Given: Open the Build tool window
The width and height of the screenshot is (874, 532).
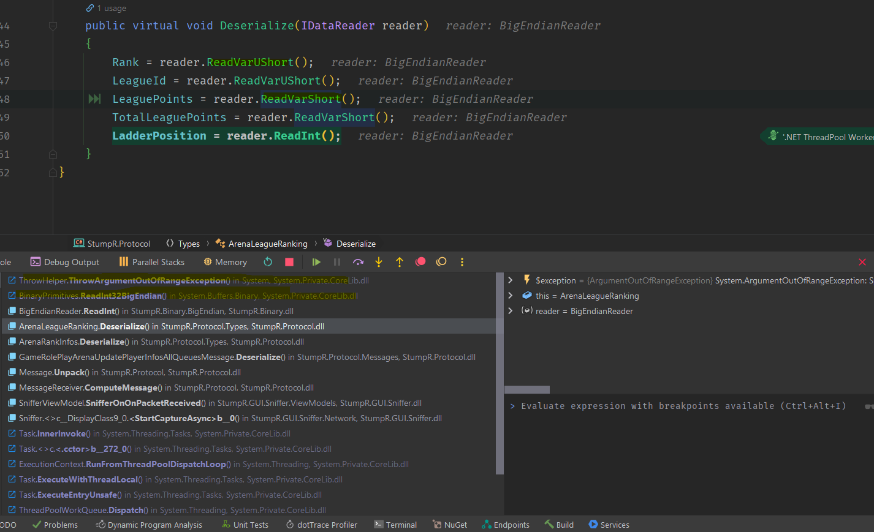Looking at the screenshot, I should [559, 525].
